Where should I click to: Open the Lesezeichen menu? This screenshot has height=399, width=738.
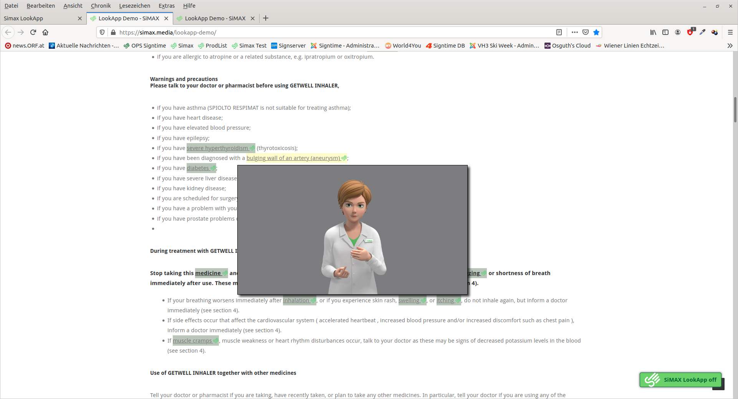134,6
